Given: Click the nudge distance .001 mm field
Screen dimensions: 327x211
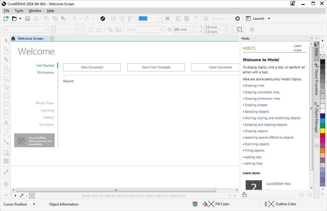Looking at the screenshot, I should pos(182,30).
